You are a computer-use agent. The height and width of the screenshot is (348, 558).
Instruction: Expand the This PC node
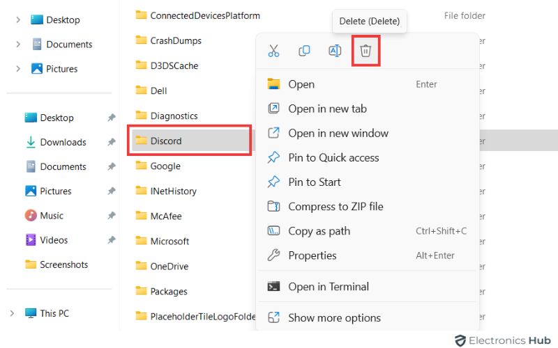pos(12,313)
